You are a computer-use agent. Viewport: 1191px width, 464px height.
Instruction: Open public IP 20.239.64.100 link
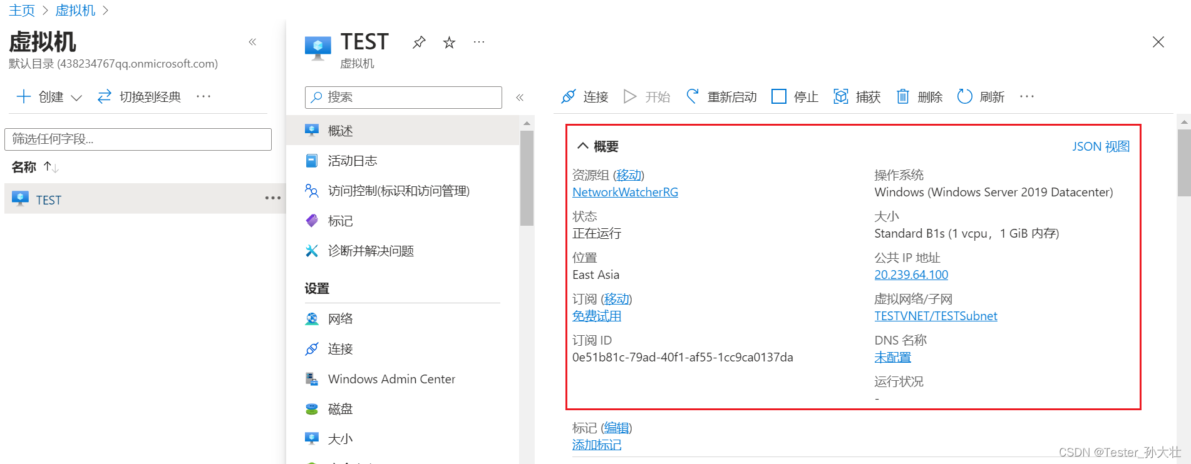tap(911, 275)
